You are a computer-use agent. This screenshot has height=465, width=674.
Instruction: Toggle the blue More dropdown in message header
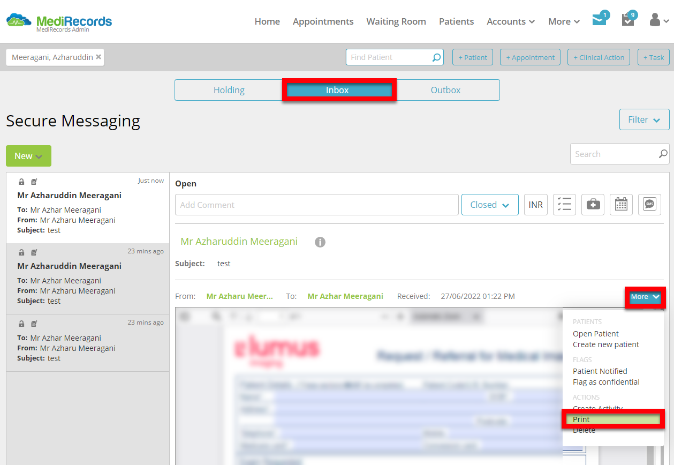tap(645, 297)
